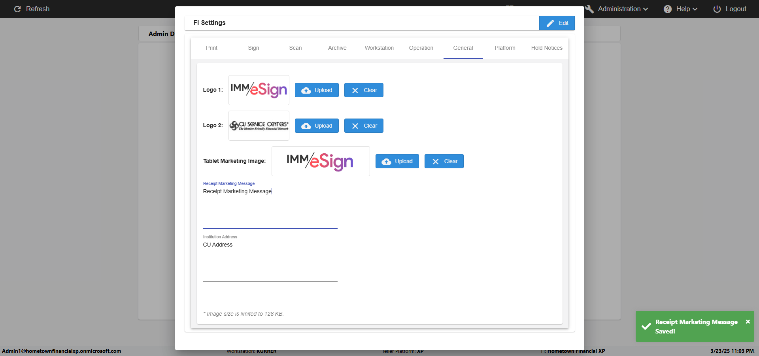Switch to the Hold Notices tab

click(x=547, y=48)
